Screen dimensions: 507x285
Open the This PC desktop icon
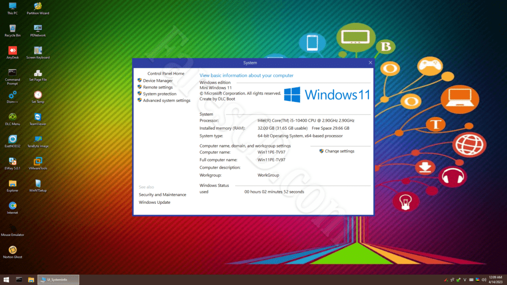pyautogui.click(x=12, y=8)
